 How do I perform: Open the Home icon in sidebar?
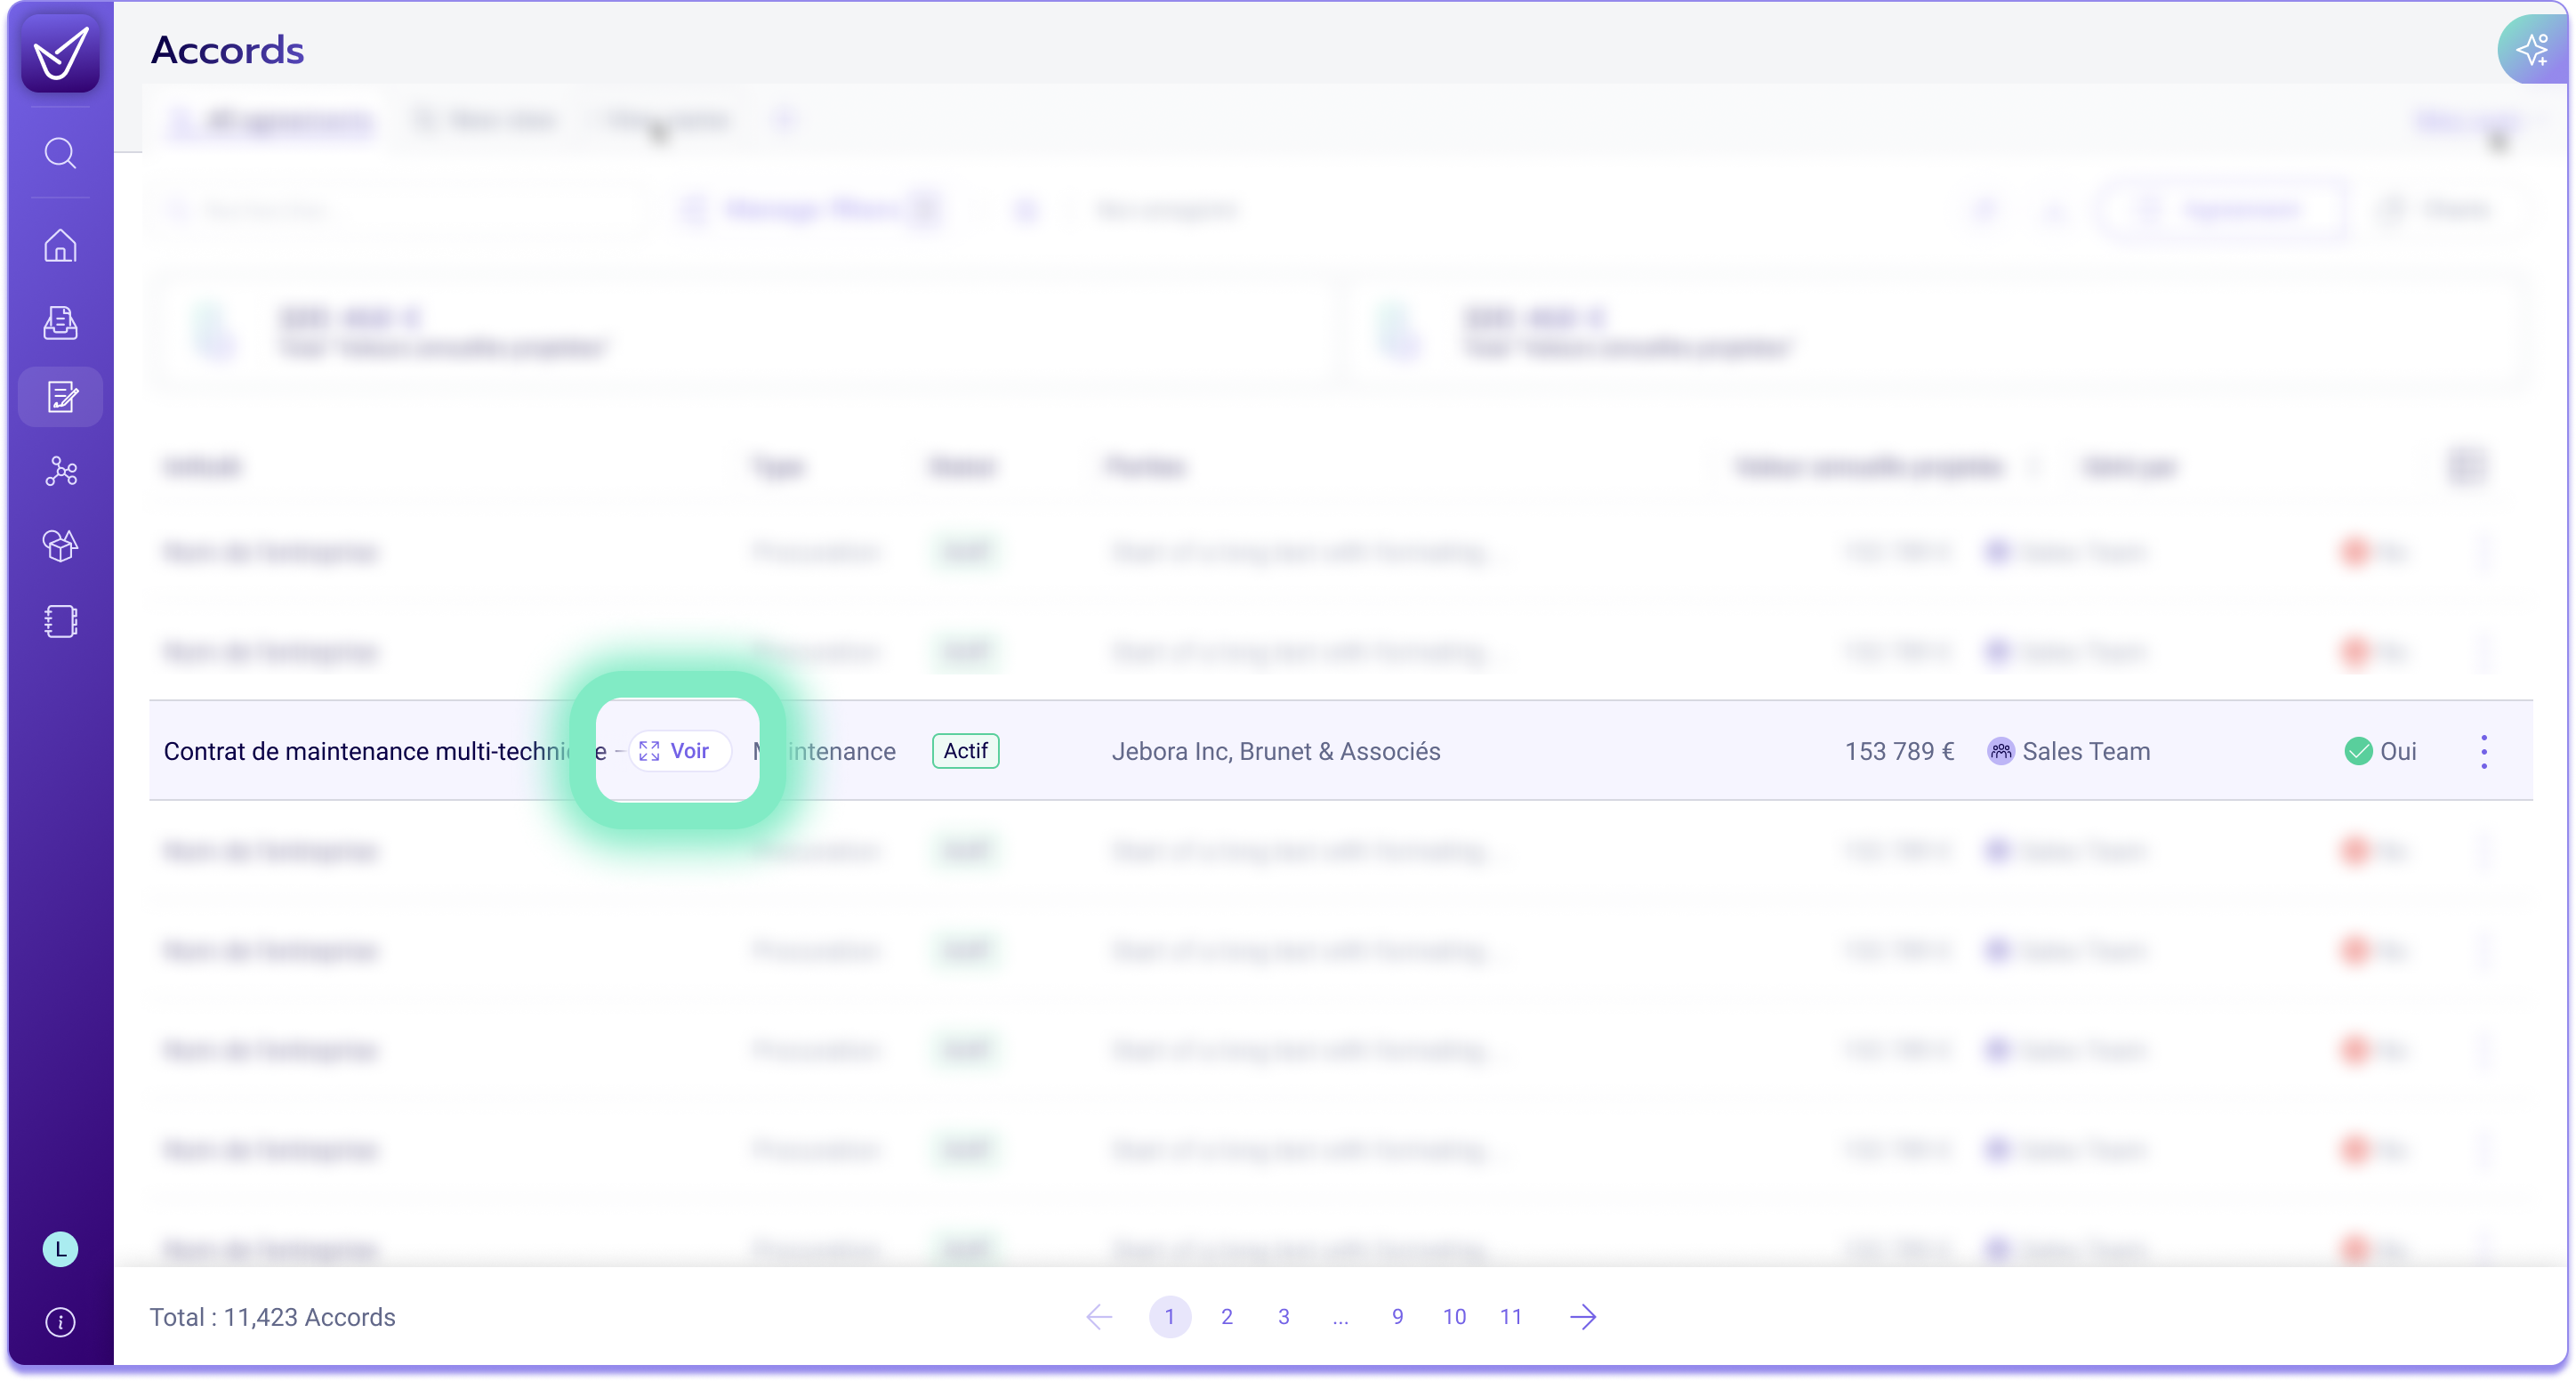tap(60, 245)
